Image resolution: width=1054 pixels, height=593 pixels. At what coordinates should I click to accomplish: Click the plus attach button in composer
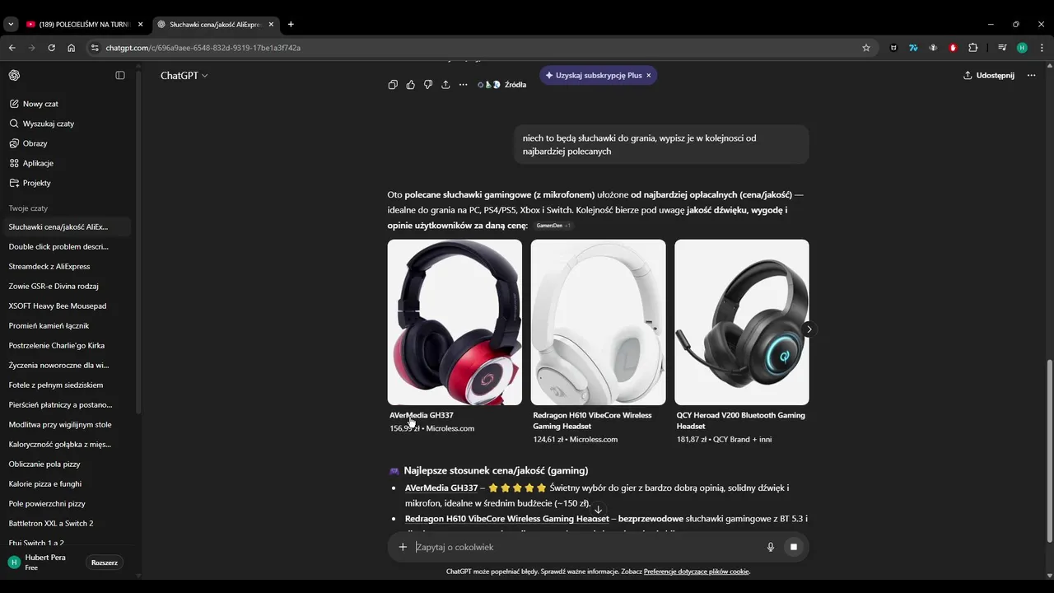click(403, 547)
